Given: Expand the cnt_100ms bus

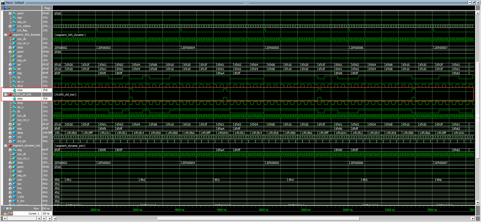Looking at the screenshot, I should 10,26.
